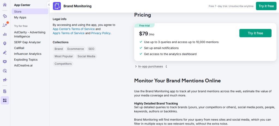Click the Legal info heading
This screenshot has width=279, height=126.
click(x=59, y=19)
